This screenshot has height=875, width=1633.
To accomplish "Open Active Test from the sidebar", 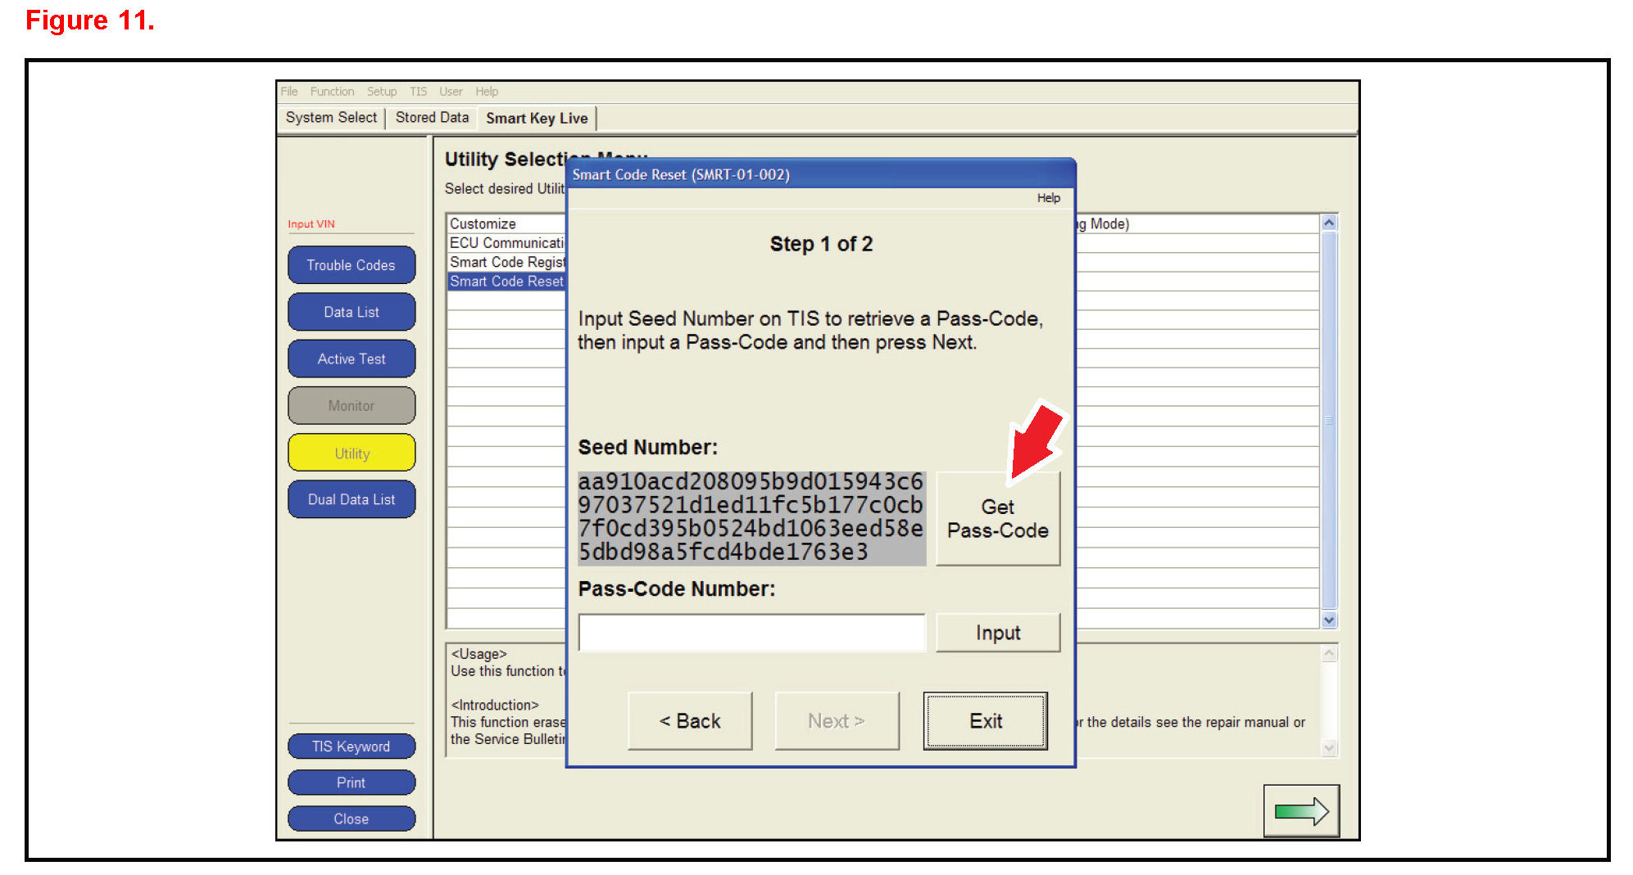I will [352, 359].
